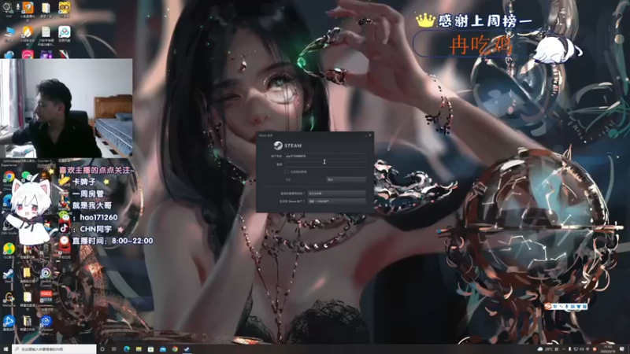This screenshot has width=630, height=354.
Task: Open WeGame desktop shortcut
Action: [9, 298]
